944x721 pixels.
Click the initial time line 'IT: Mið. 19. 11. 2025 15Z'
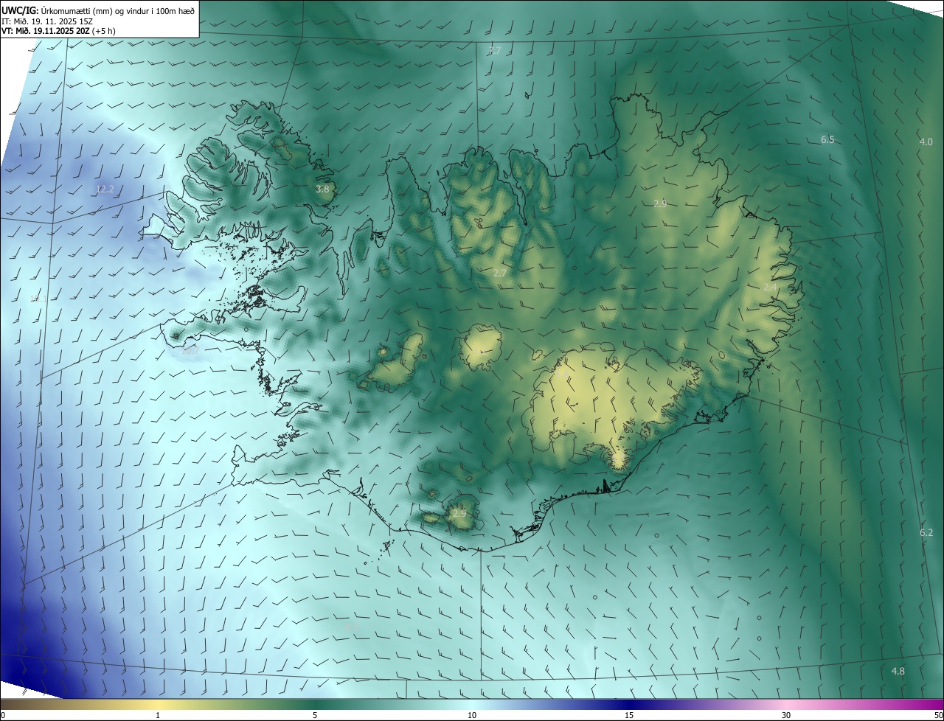[x=48, y=21]
